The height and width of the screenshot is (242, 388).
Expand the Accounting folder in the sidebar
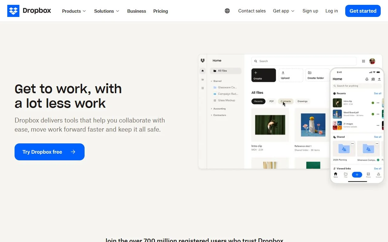tap(211, 109)
